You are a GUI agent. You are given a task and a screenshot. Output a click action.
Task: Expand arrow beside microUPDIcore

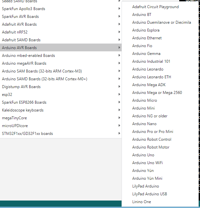pyautogui.click(x=119, y=125)
